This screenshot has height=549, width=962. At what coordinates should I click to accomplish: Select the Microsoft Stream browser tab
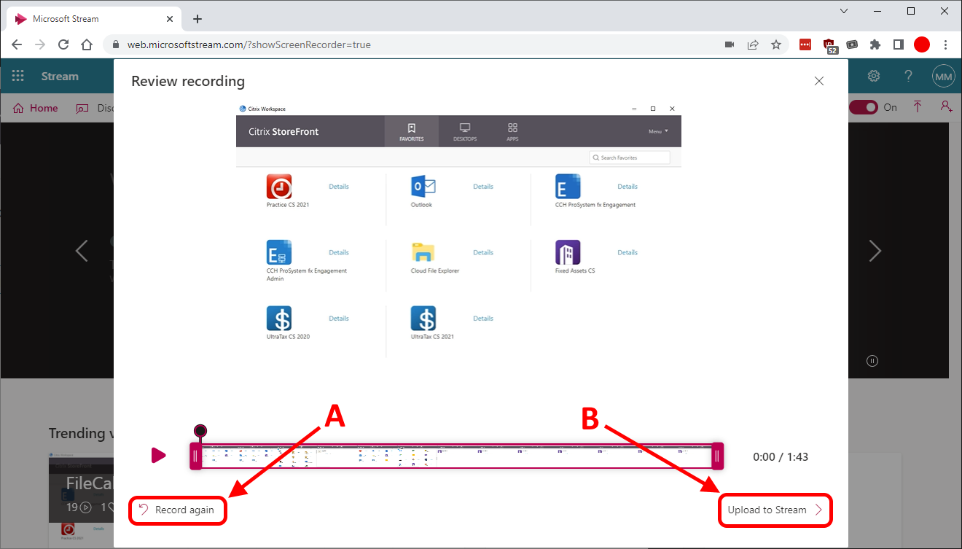[x=94, y=19]
